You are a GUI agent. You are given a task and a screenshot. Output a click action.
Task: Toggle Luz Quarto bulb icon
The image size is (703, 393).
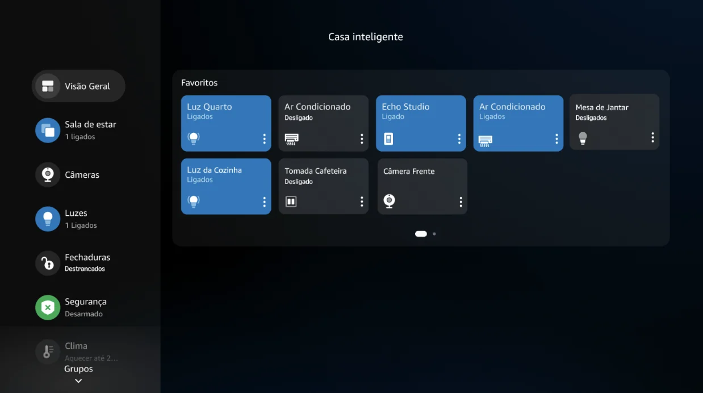point(194,138)
